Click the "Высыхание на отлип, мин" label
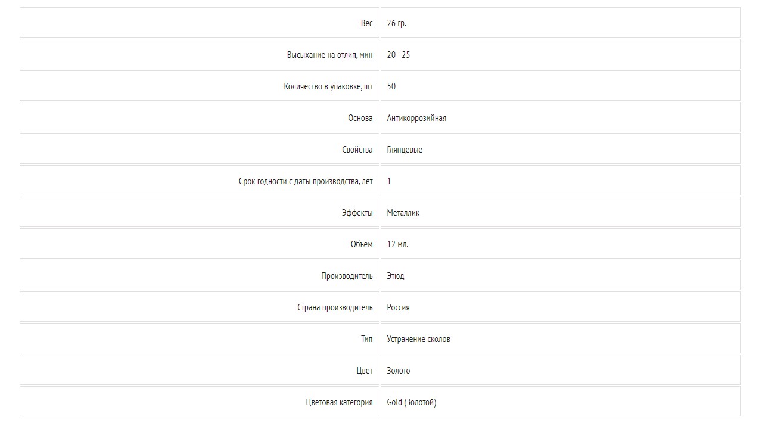The height and width of the screenshot is (426, 759). (329, 55)
